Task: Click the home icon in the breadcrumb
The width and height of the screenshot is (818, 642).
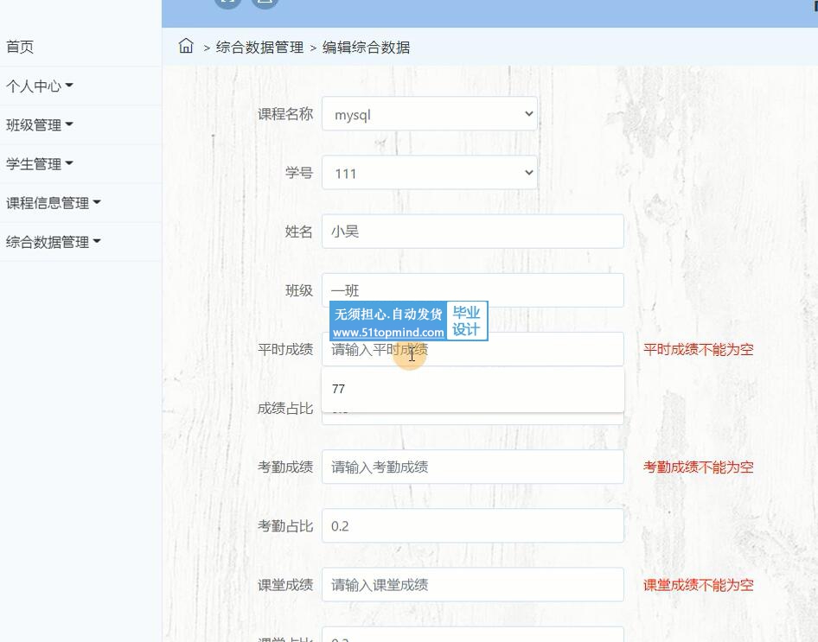Action: pyautogui.click(x=186, y=47)
